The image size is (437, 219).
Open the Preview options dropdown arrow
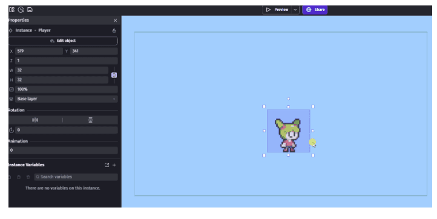[295, 10]
